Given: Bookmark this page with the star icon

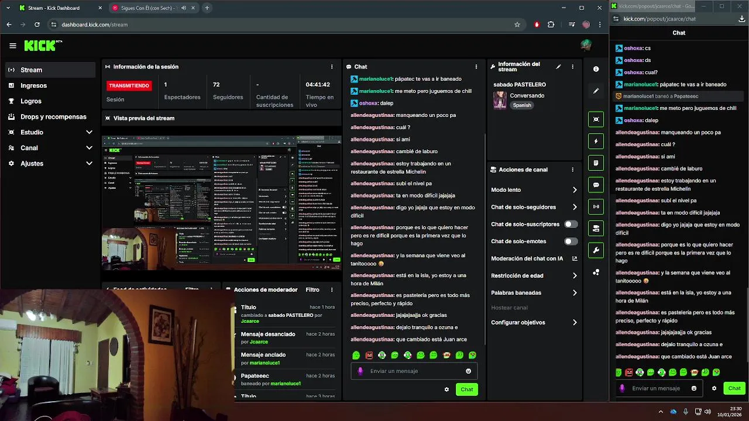Looking at the screenshot, I should coord(517,25).
